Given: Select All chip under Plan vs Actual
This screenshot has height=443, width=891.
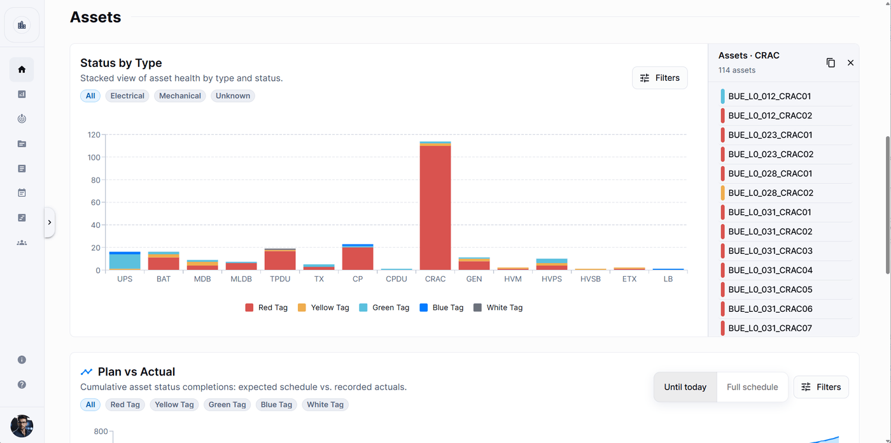Looking at the screenshot, I should click(x=90, y=405).
